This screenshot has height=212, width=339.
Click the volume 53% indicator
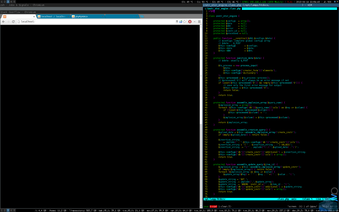pyautogui.click(x=327, y=2)
